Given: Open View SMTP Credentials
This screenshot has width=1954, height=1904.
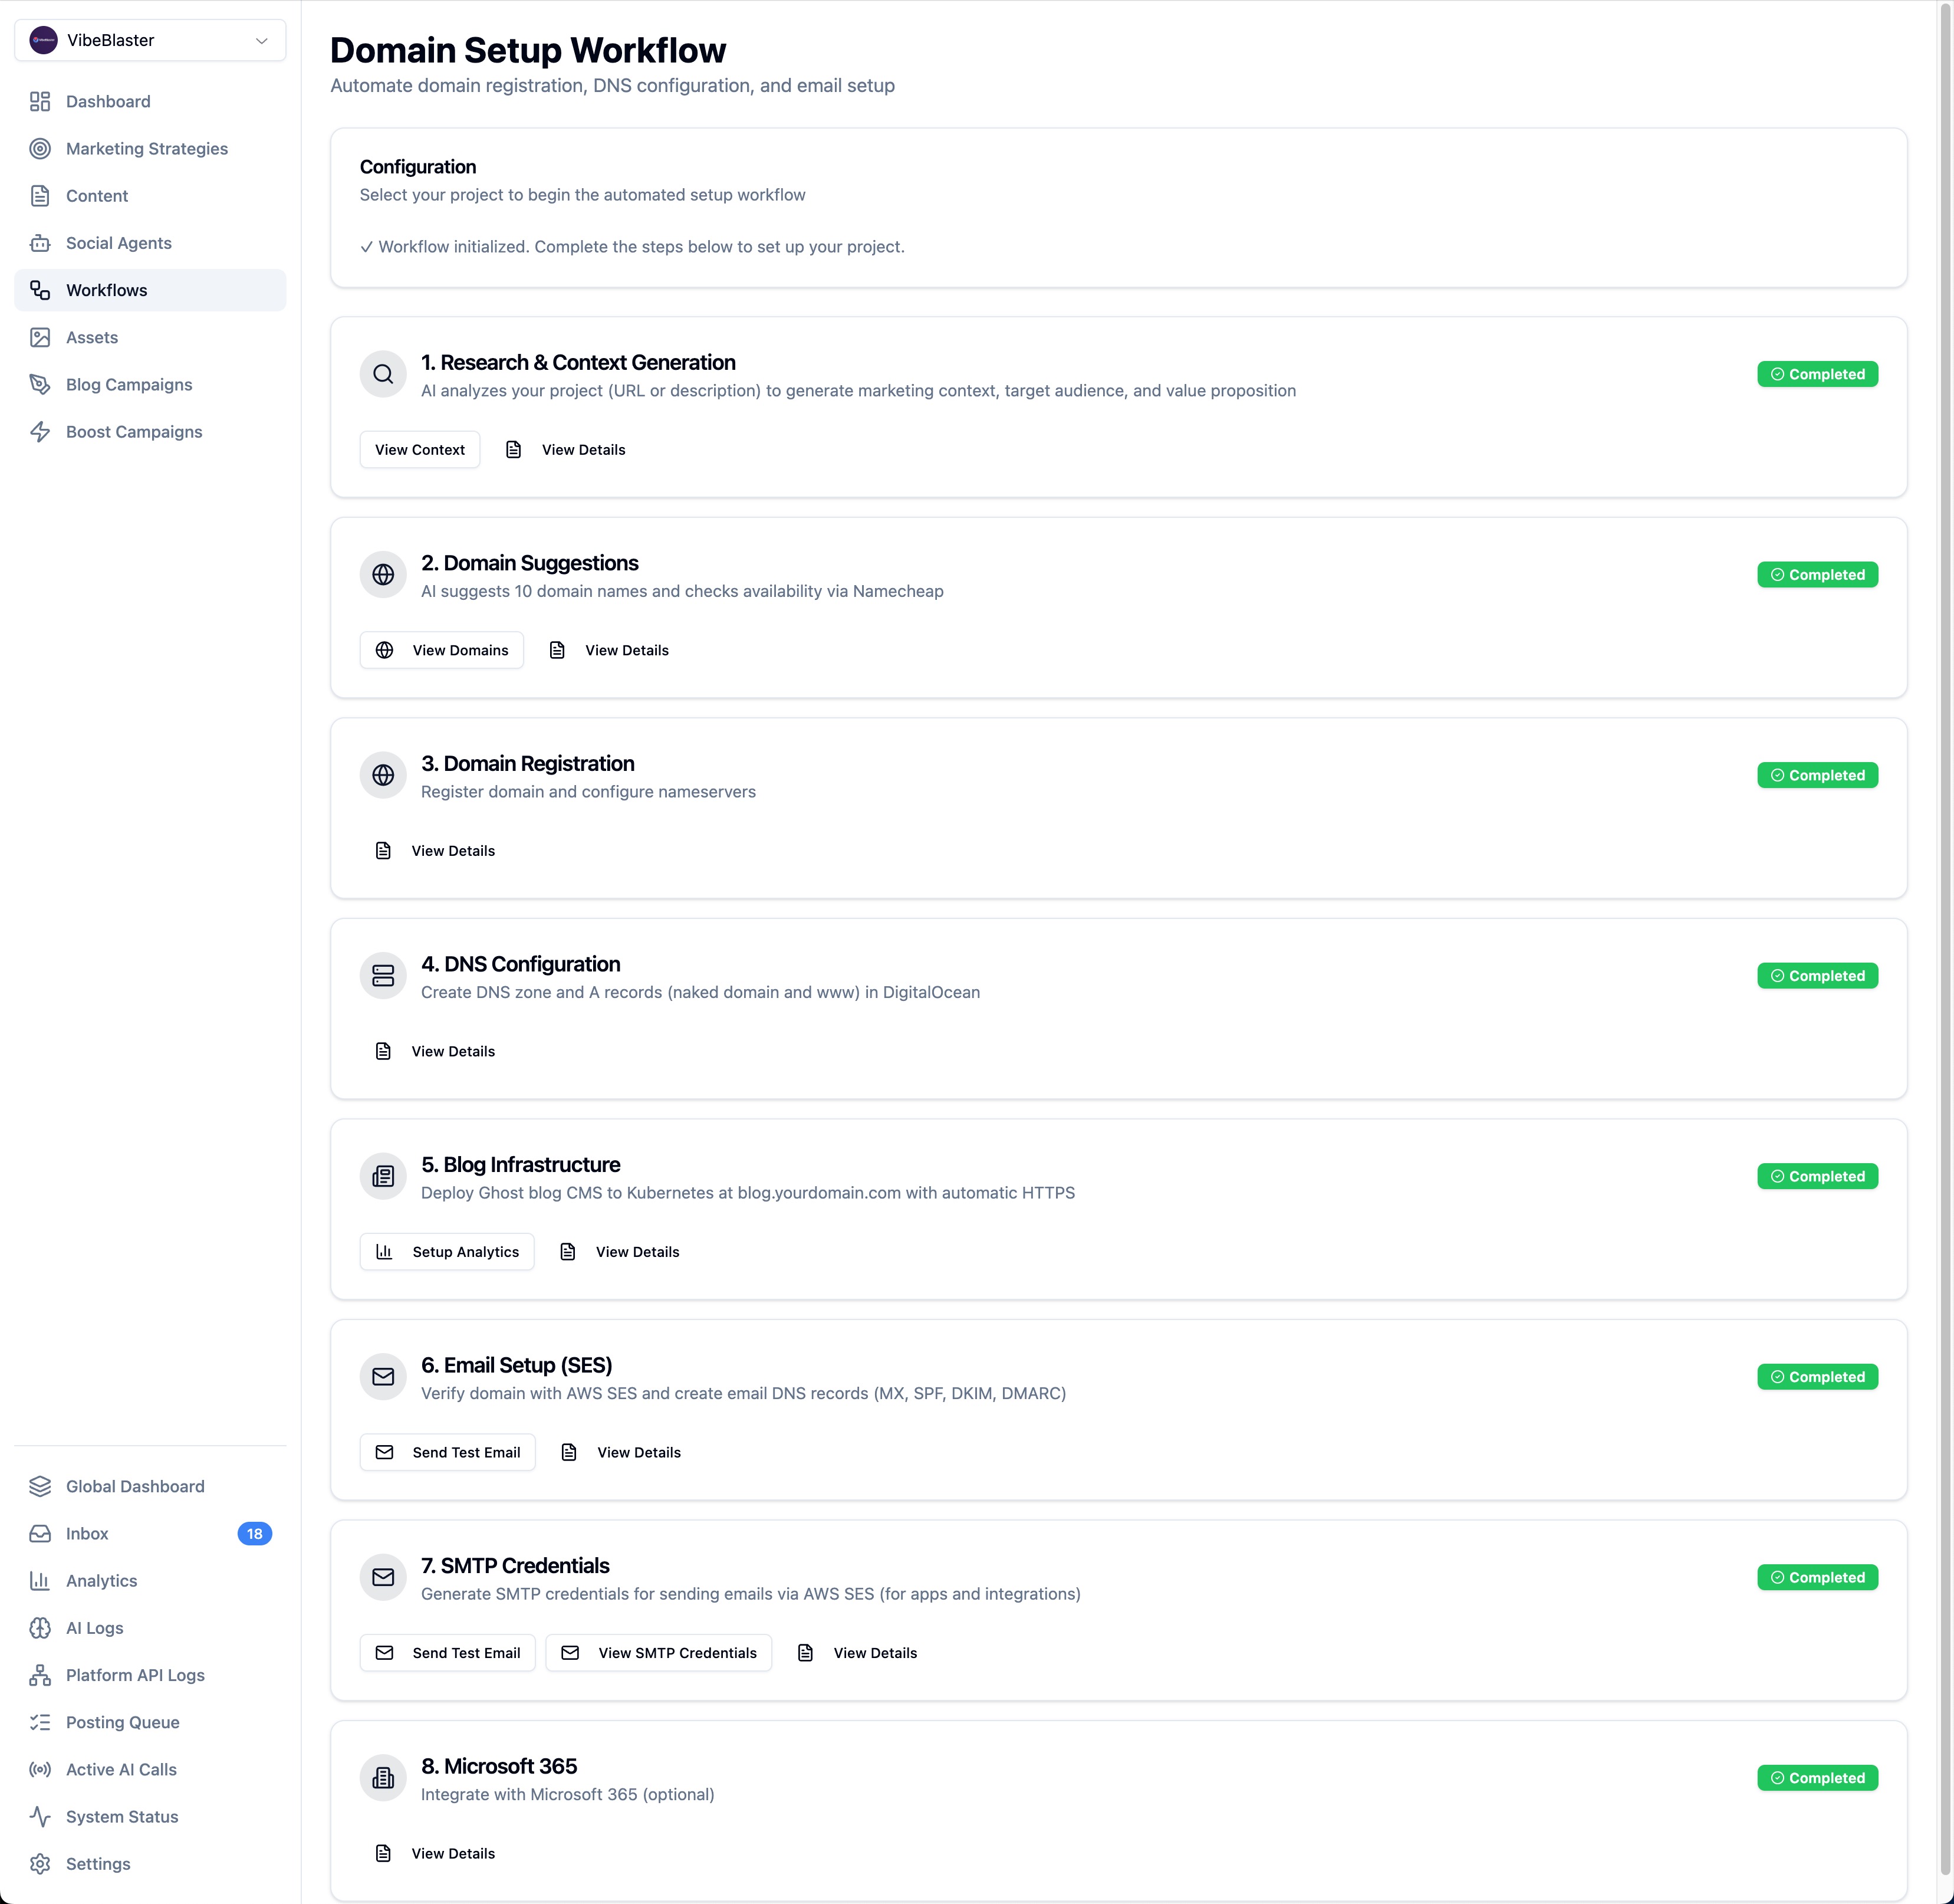Looking at the screenshot, I should [659, 1652].
